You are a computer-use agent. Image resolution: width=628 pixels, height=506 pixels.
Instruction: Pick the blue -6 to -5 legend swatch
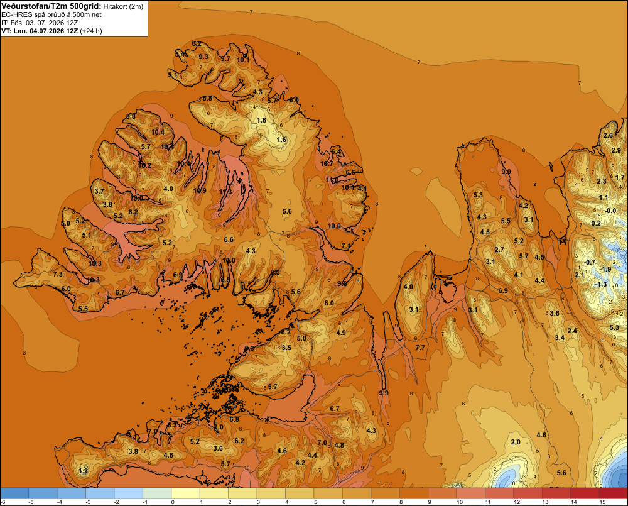[x=14, y=493]
